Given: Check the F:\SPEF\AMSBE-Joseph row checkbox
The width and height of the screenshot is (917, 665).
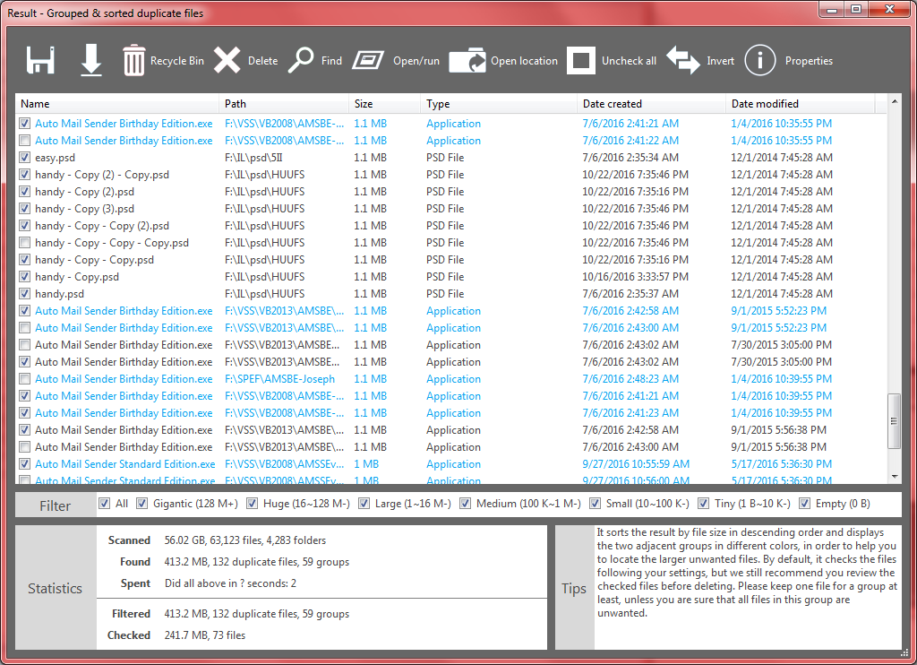Looking at the screenshot, I should [x=24, y=379].
